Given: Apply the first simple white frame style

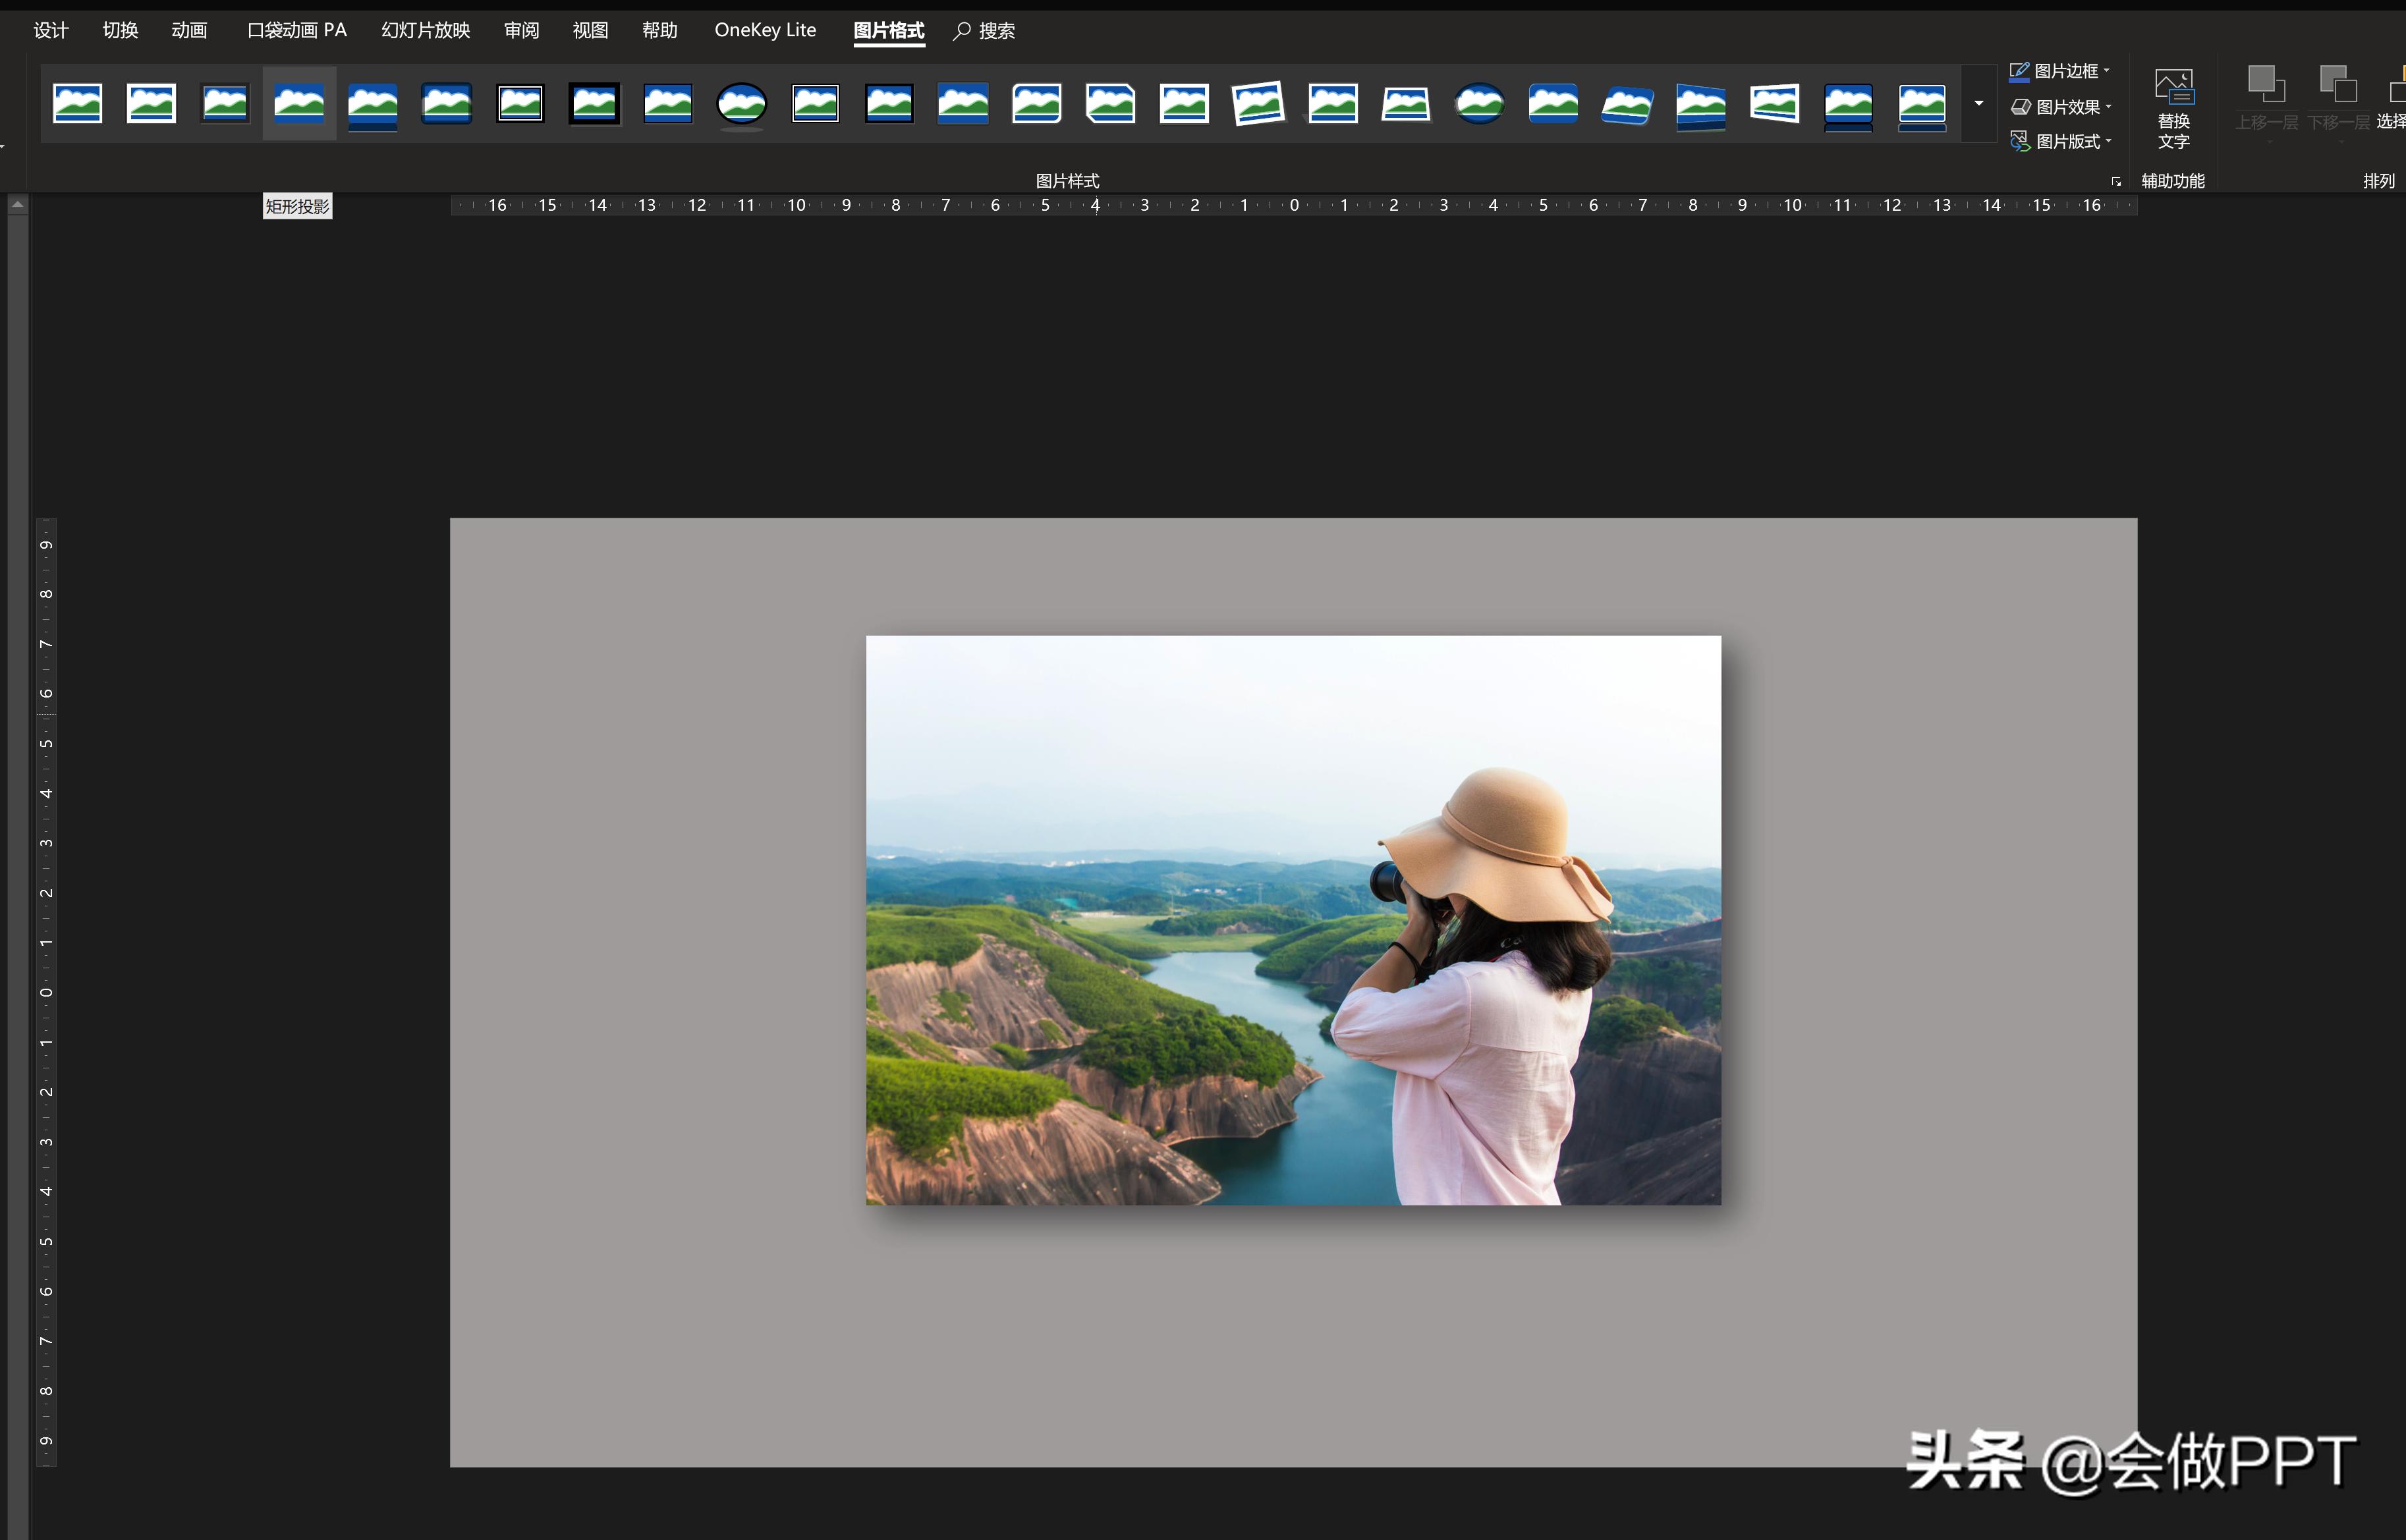Looking at the screenshot, I should click(77, 104).
